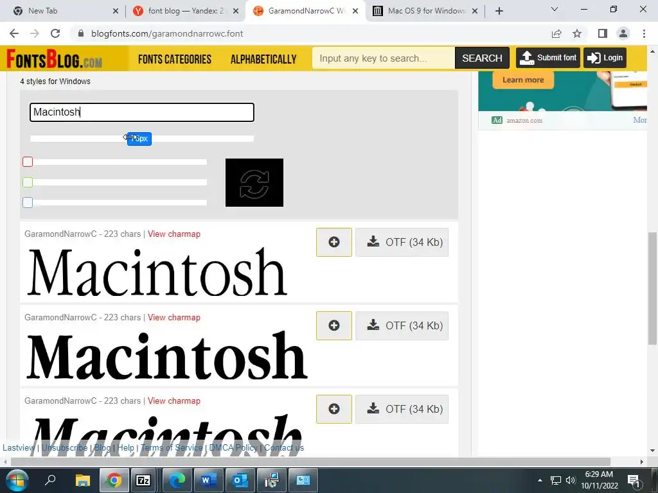This screenshot has width=658, height=493.
Task: Open the Chrome profile avatar
Action: 623,33
